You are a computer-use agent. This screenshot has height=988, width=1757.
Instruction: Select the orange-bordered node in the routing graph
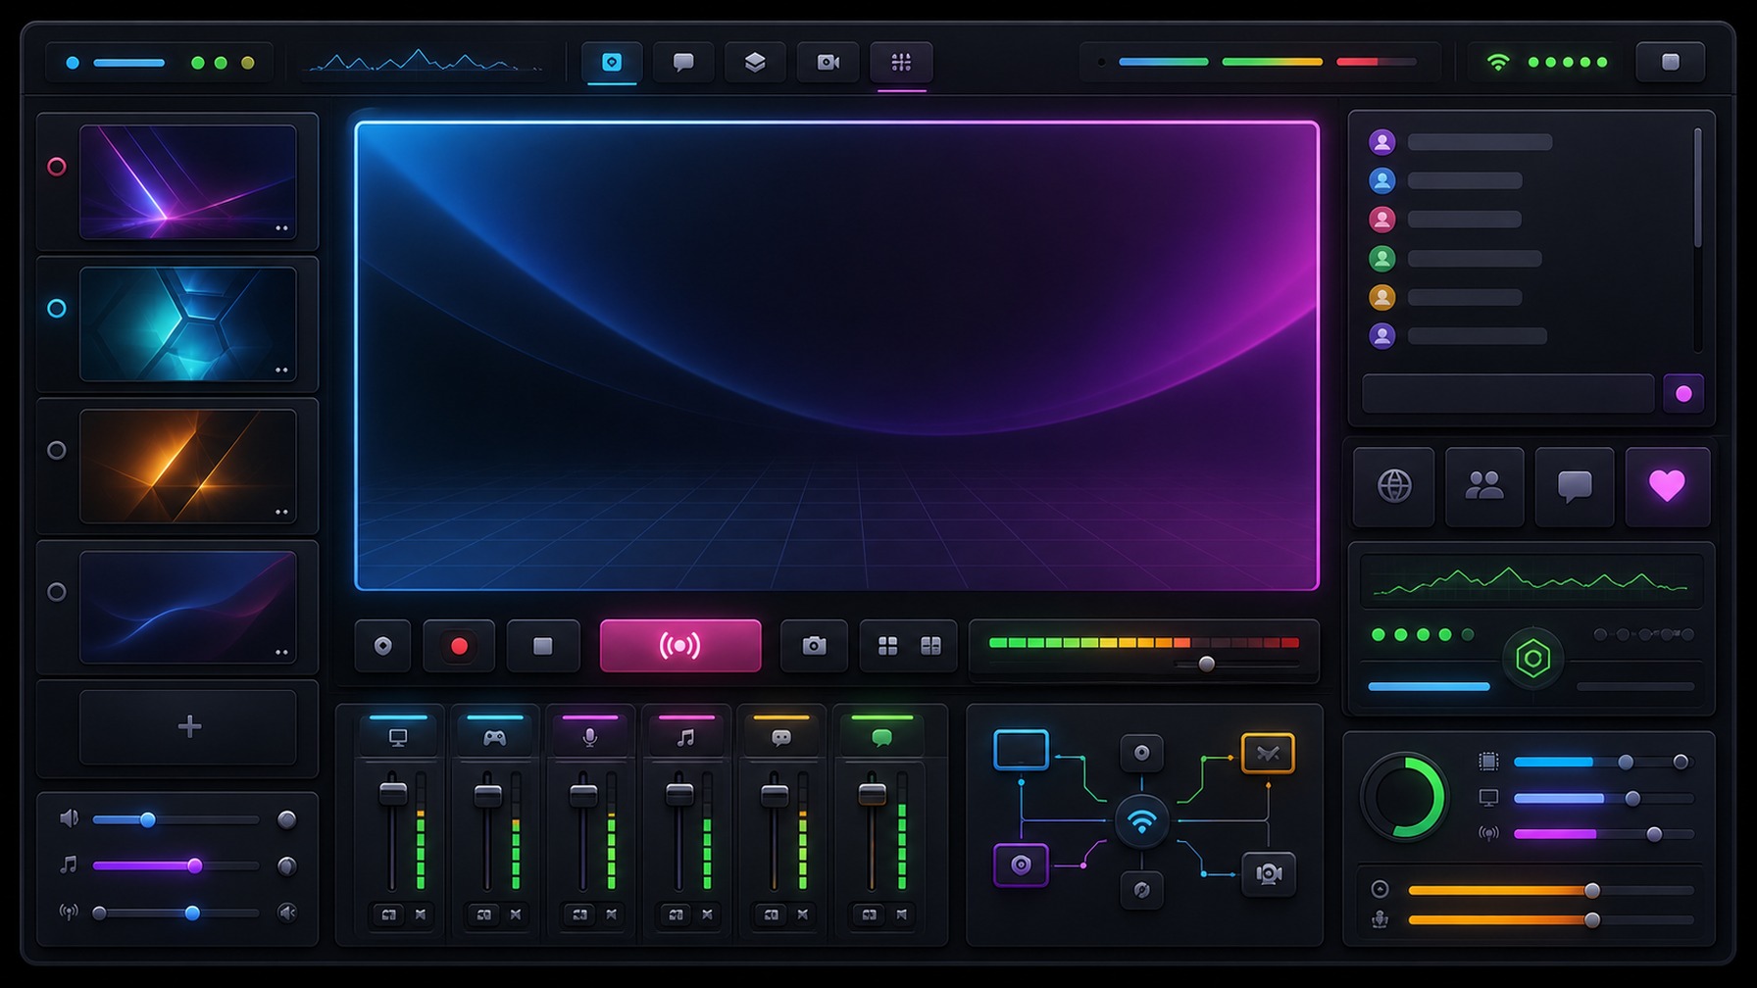click(1268, 753)
